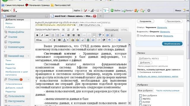Open 'Страницы' in the admin sidebar
The image size is (190, 106).
click(14, 42)
